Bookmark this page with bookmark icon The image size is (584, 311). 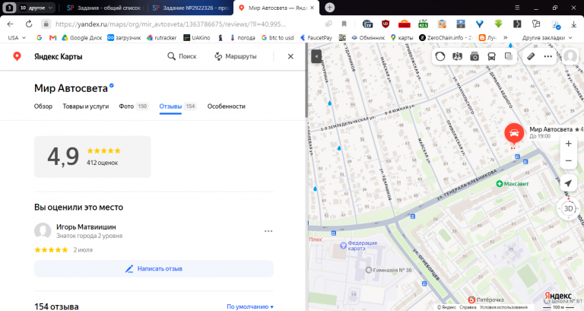tap(344, 24)
